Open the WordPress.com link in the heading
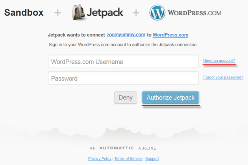Image resolution: width=248 pixels, height=165 pixels. [x=170, y=35]
